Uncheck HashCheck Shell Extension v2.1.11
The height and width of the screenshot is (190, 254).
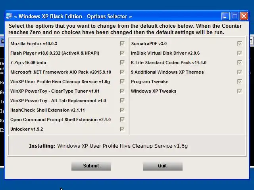[x=122, y=110]
